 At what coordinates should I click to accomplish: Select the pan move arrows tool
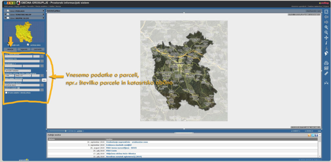(x=326, y=38)
